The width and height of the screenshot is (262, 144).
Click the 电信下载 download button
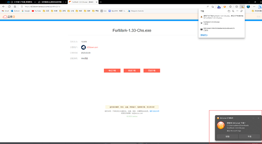point(112,71)
